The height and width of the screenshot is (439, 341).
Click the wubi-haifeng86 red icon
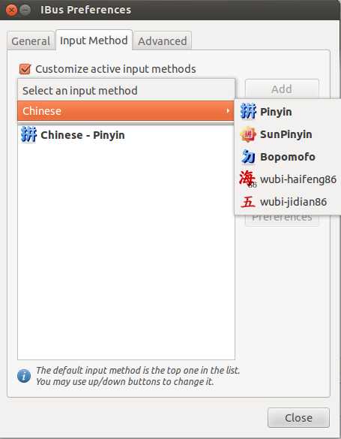coord(248,179)
